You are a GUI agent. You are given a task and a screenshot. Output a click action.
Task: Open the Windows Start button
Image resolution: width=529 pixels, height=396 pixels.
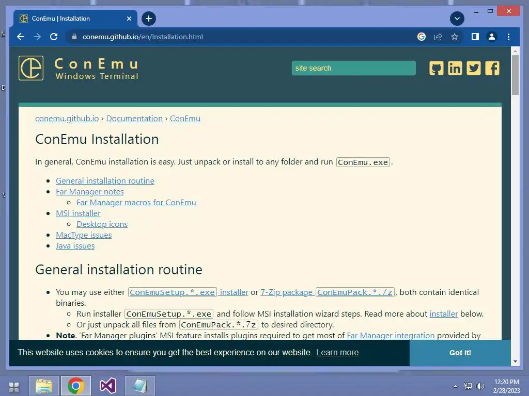(x=14, y=387)
